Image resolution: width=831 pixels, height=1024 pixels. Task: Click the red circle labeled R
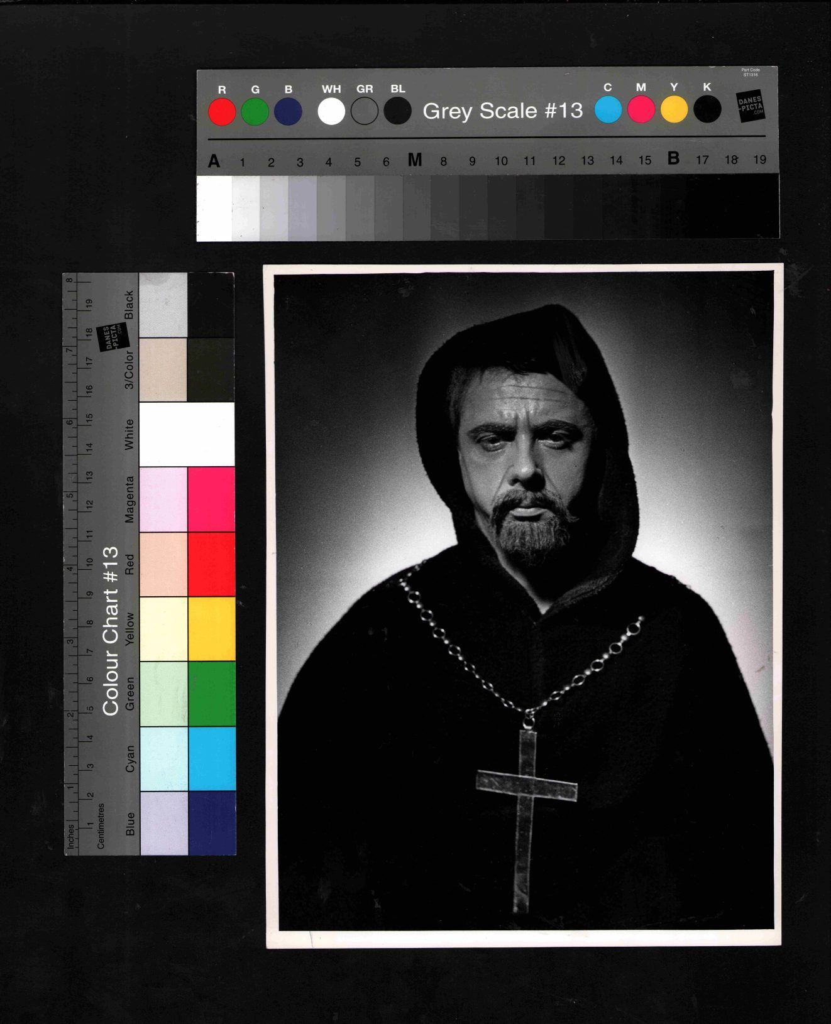point(222,112)
